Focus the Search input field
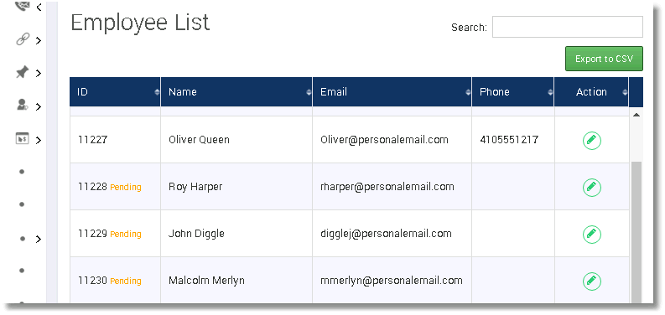665x315 pixels. [x=568, y=27]
